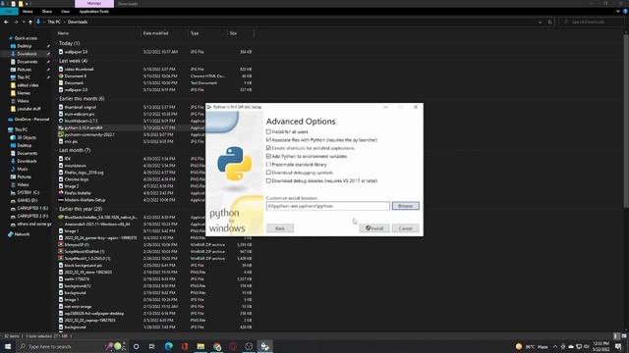Open GAMES (D:) drive in sidebar
629x353 pixels.
(27, 200)
